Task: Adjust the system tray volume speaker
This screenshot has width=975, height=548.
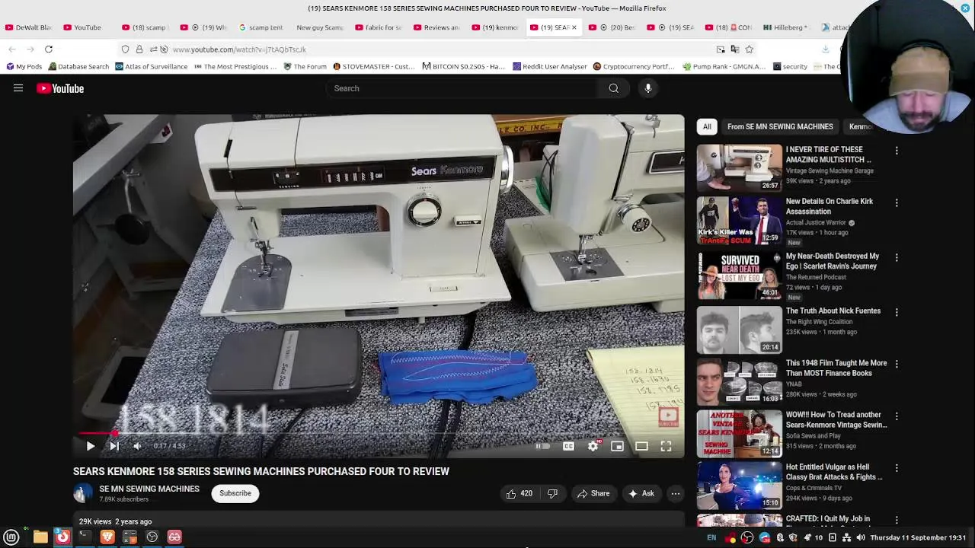Action: click(x=860, y=537)
